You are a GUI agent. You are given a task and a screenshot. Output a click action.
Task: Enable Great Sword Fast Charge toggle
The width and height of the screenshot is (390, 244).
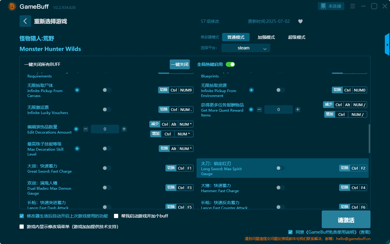pos(107,168)
